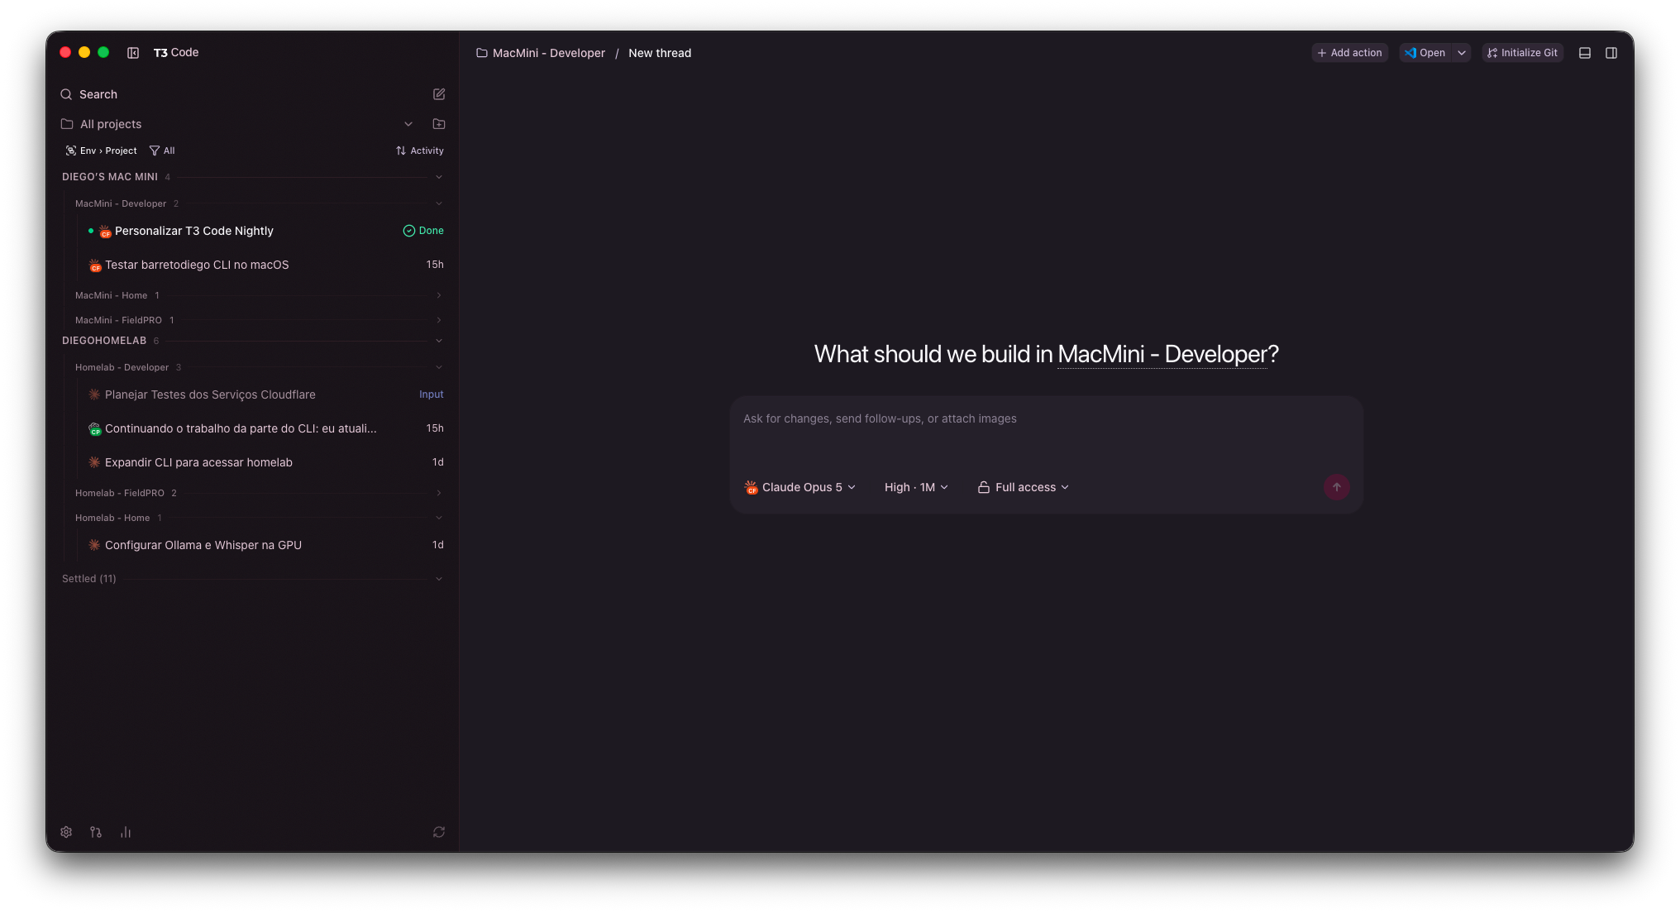Image resolution: width=1680 pixels, height=913 pixels.
Task: Click the folder icon in the breadcrumb
Action: [482, 53]
